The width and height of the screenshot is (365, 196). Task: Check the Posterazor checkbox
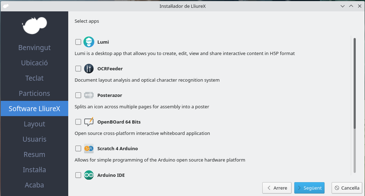click(x=78, y=95)
